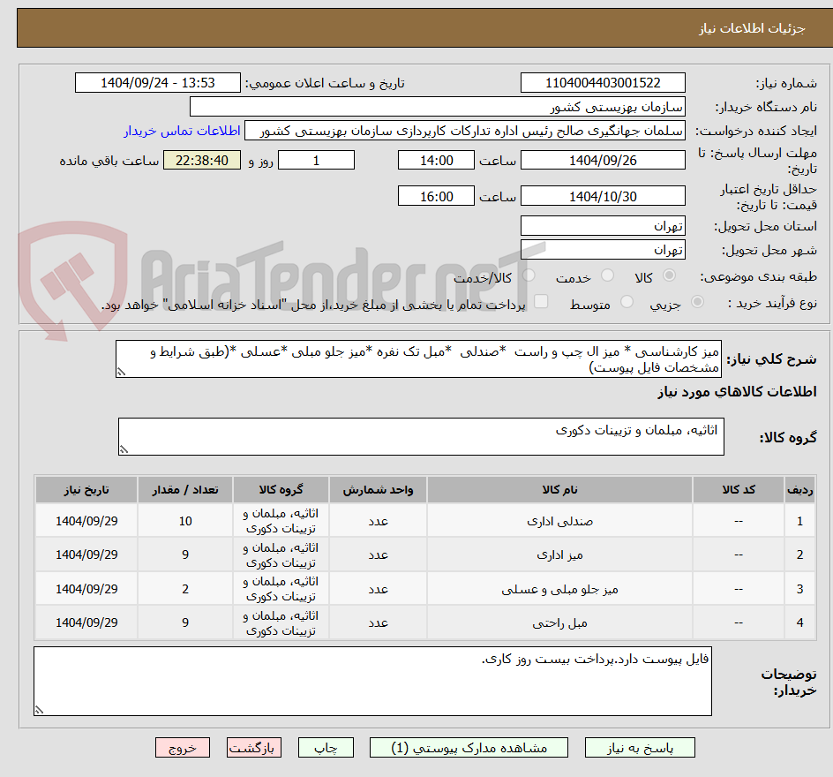The image size is (833, 777).
Task: Select the خدمت radio button
Action: pyautogui.click(x=607, y=275)
